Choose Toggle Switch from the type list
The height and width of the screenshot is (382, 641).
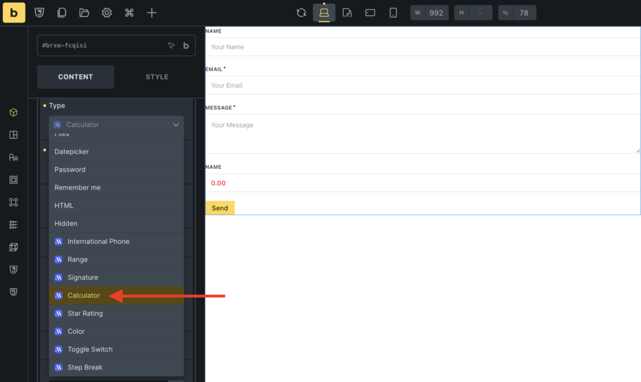coord(116,349)
